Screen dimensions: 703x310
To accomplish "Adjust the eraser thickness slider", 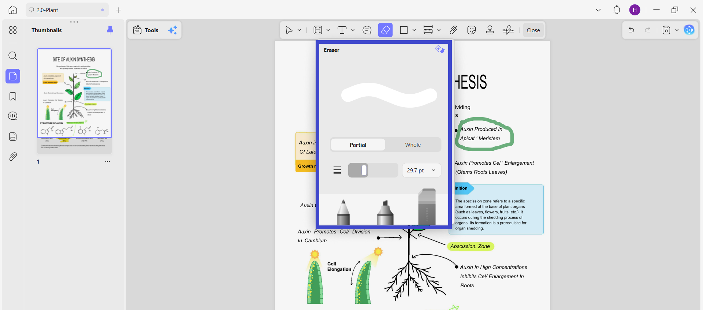I will [373, 170].
